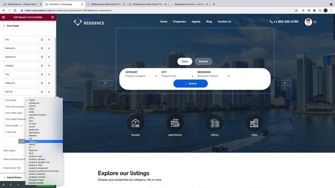Click the user avatar picture
The width and height of the screenshot is (335, 188).
[x=308, y=22]
